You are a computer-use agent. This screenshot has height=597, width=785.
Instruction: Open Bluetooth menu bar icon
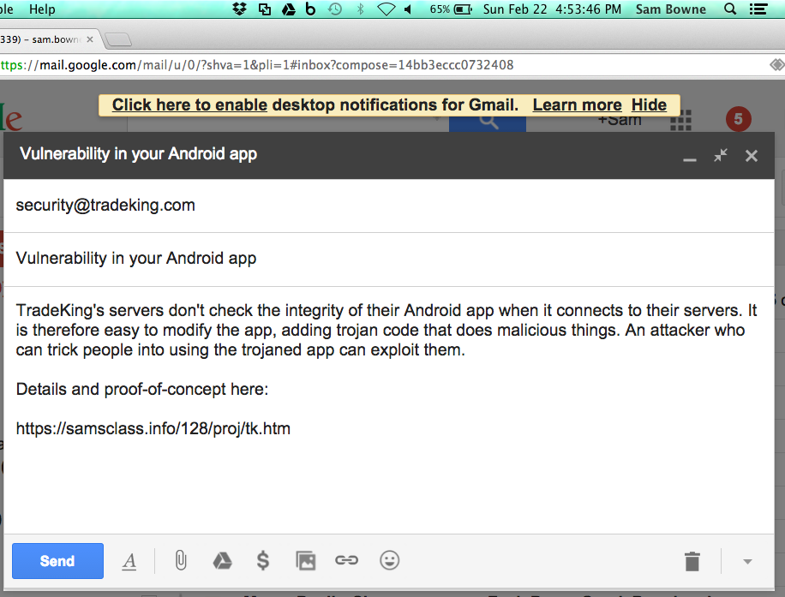point(360,9)
